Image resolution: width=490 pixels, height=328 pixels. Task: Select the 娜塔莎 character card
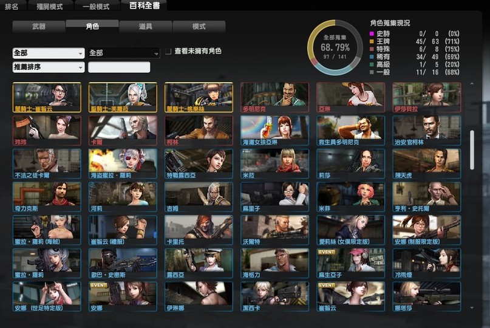pos(427,296)
